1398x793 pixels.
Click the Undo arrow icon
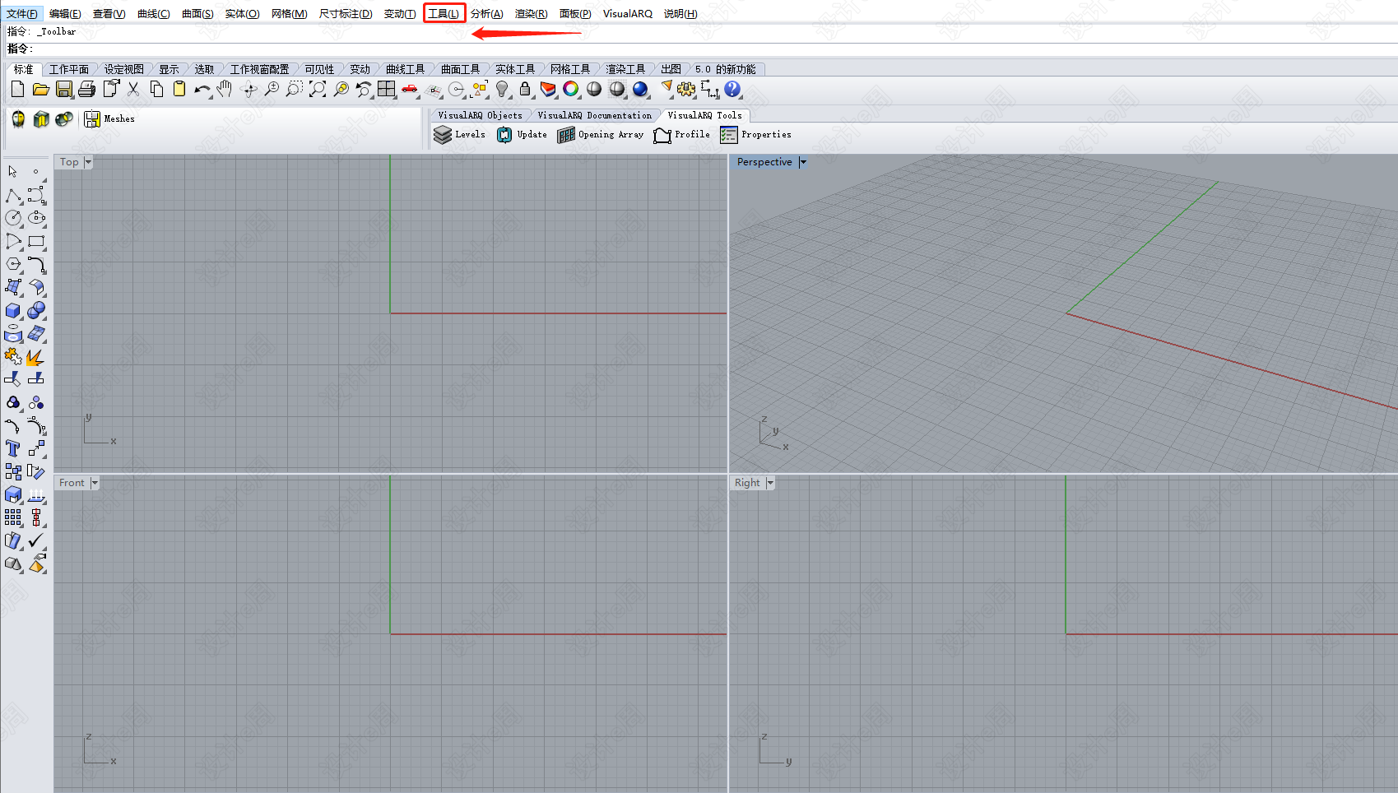point(202,89)
